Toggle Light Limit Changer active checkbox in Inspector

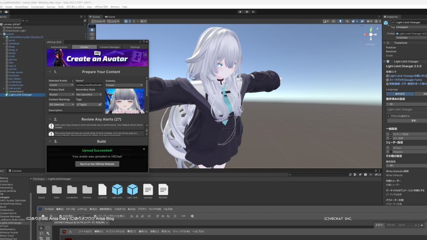393,22
